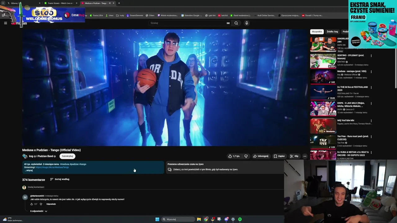Click the taskbar Wyszukaj search box
This screenshot has width=397, height=223.
(178, 219)
